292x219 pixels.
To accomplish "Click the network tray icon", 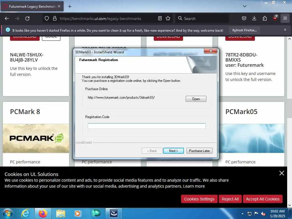I will (249, 214).
